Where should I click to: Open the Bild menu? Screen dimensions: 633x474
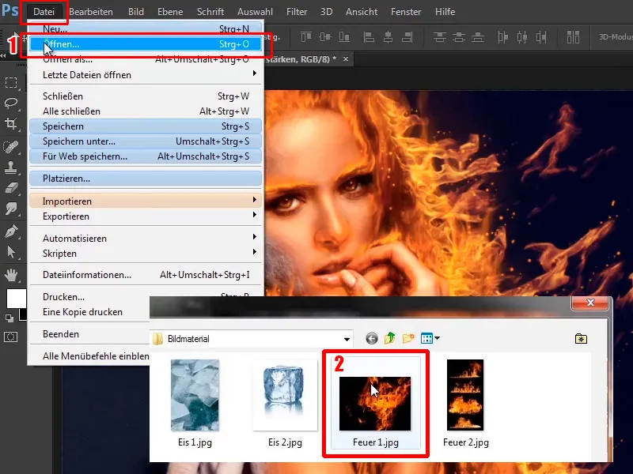click(136, 12)
